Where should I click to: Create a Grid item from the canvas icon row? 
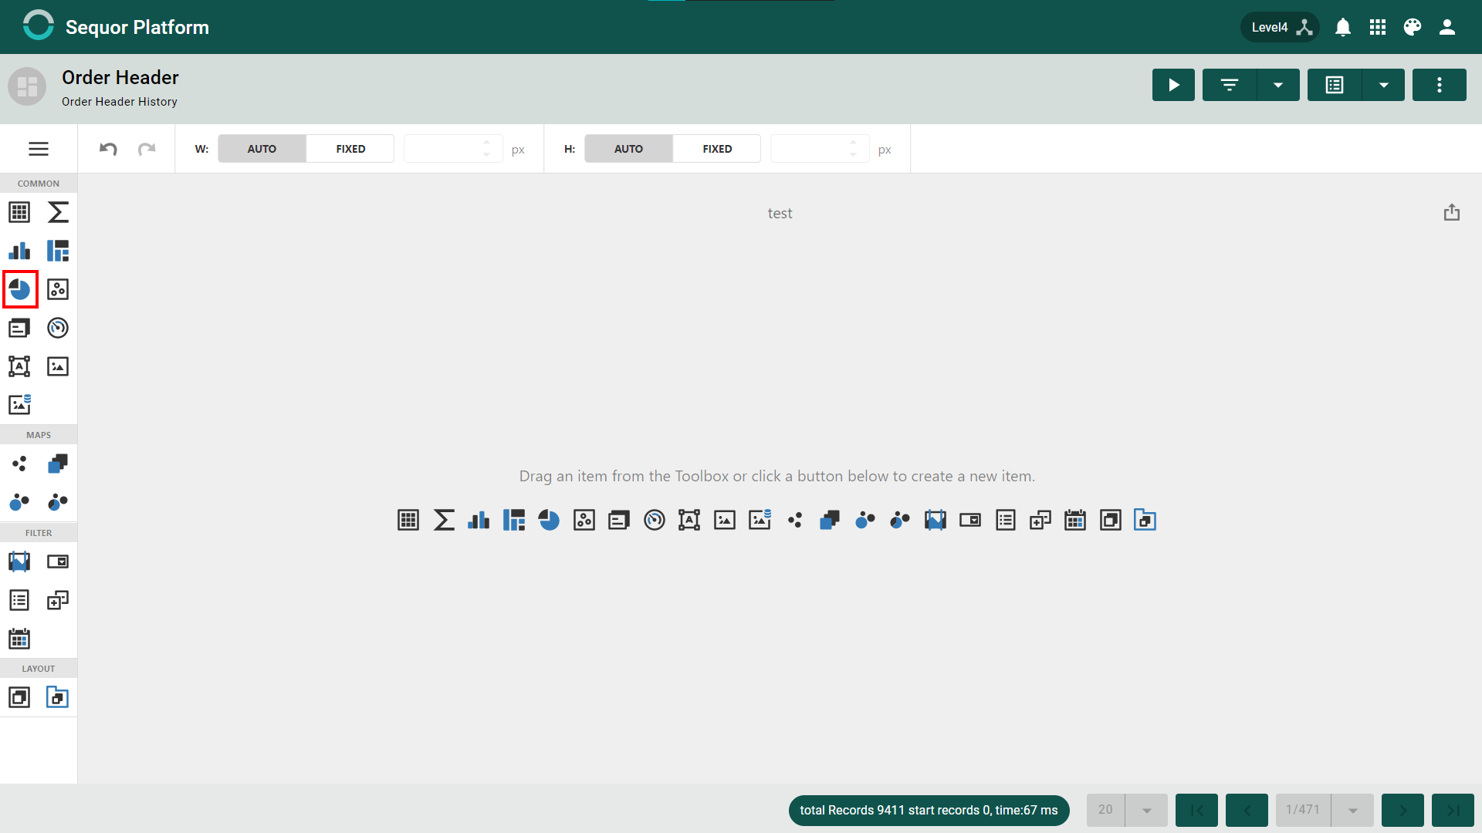pos(408,520)
